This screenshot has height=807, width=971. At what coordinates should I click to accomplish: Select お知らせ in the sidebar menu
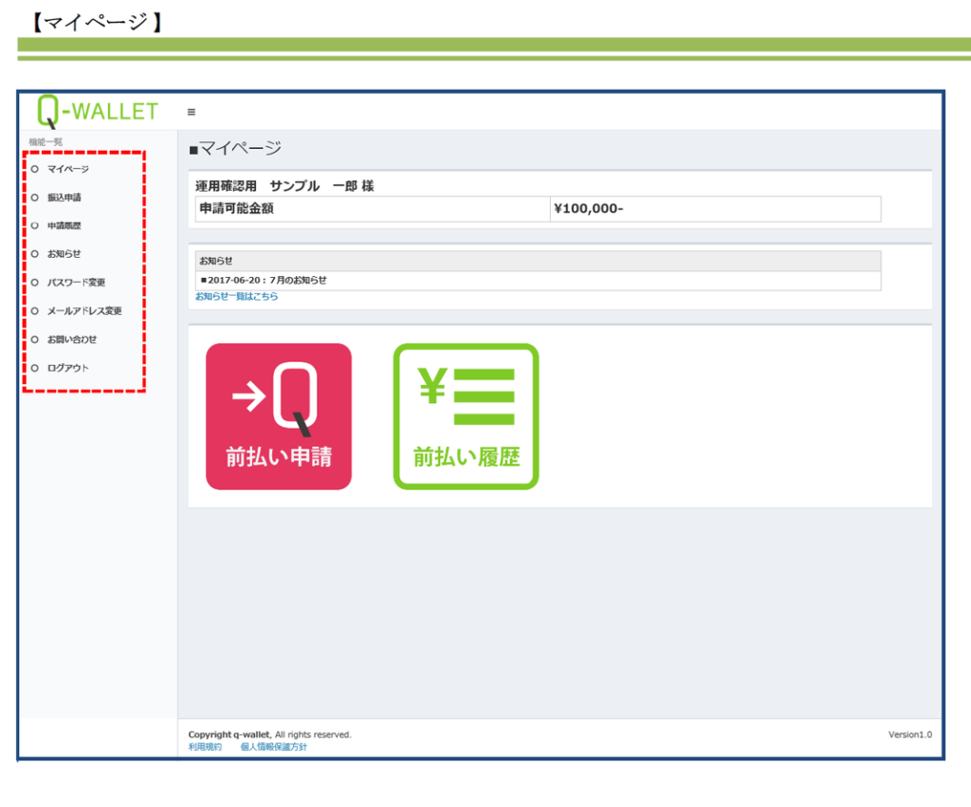click(64, 254)
